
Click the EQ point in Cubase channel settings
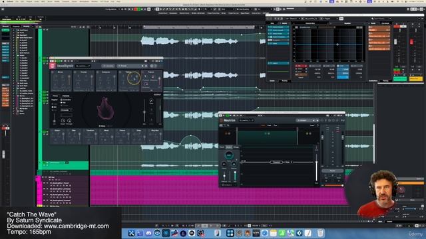(x=337, y=44)
